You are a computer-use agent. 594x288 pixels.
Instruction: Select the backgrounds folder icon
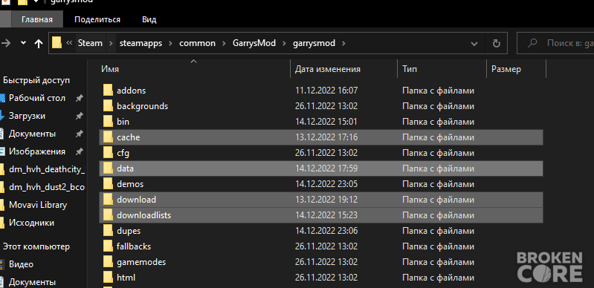[109, 106]
